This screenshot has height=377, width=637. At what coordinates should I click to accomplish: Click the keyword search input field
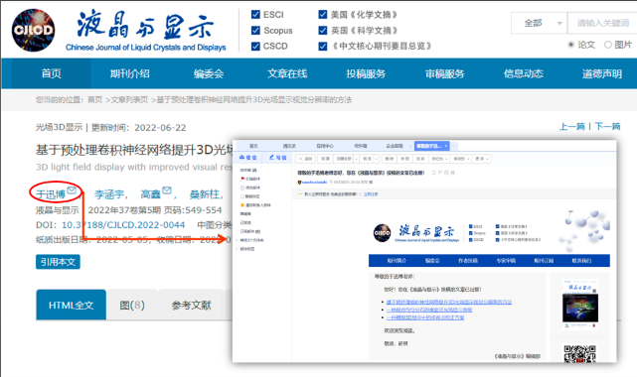tap(602, 23)
